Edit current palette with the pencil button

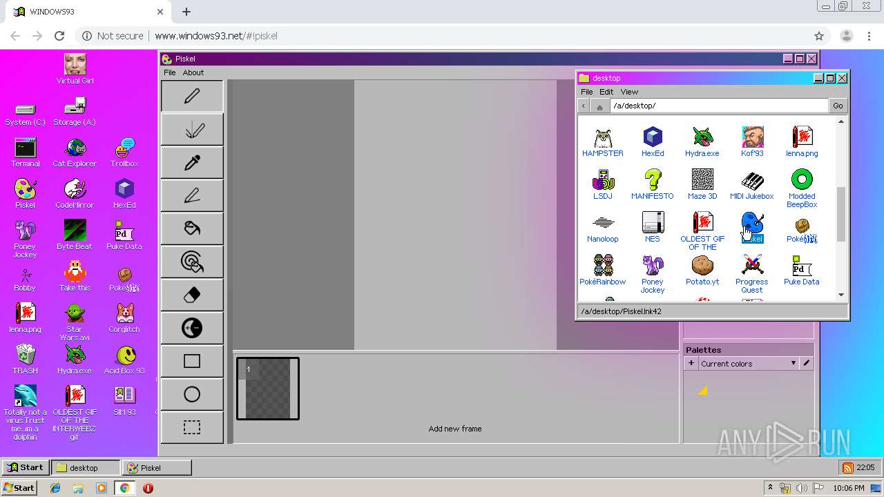pos(807,363)
